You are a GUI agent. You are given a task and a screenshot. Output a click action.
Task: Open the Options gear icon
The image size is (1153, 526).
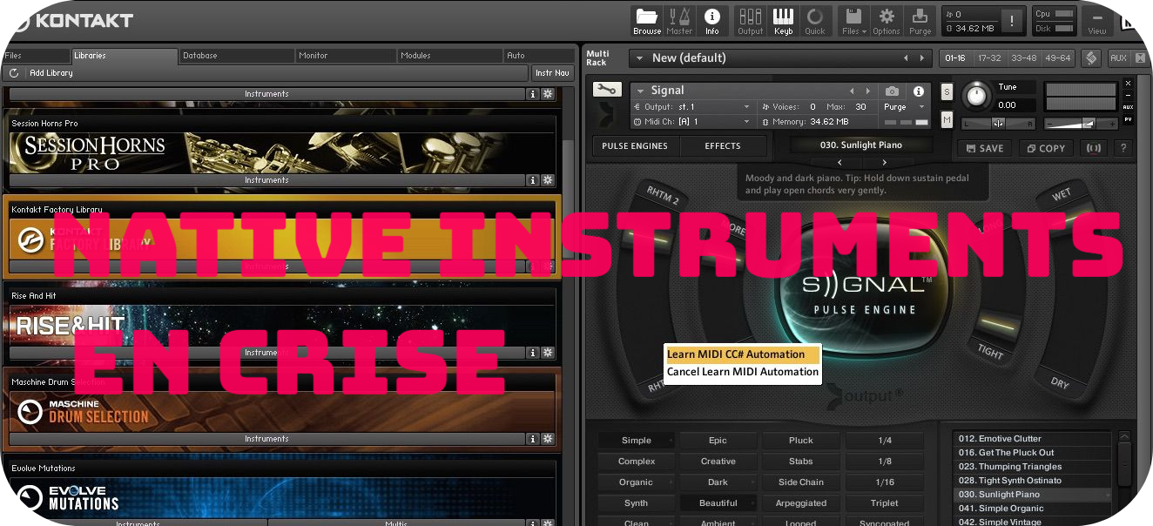886,20
